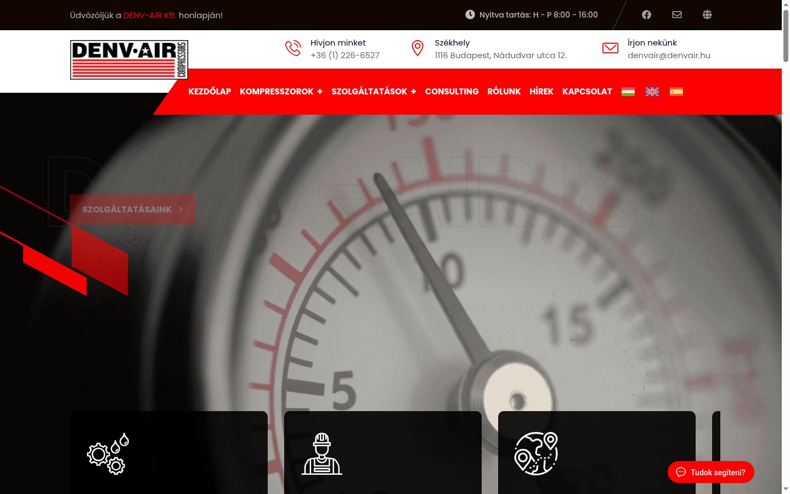790x494 pixels.
Task: Click the technician worker icon
Action: (x=322, y=453)
